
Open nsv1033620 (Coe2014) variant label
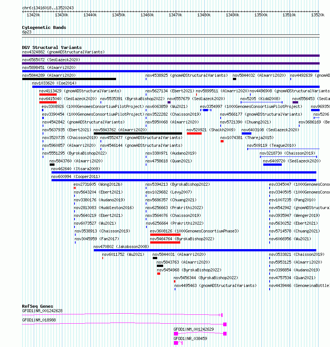point(54,83)
